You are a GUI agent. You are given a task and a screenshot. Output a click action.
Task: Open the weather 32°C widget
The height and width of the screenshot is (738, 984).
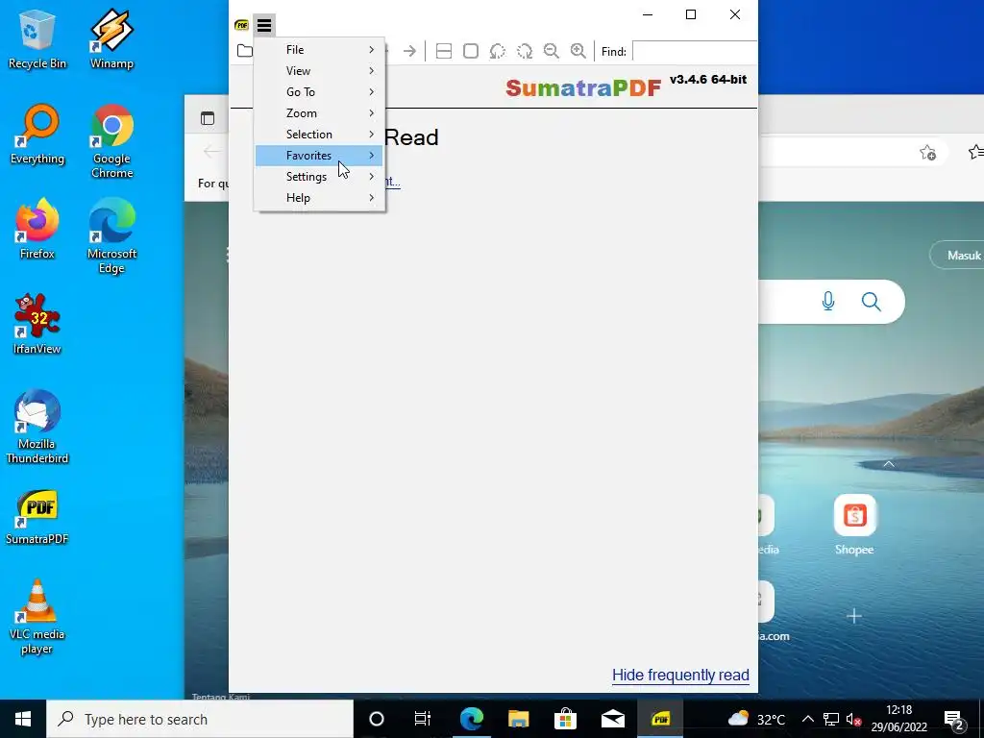pyautogui.click(x=756, y=719)
